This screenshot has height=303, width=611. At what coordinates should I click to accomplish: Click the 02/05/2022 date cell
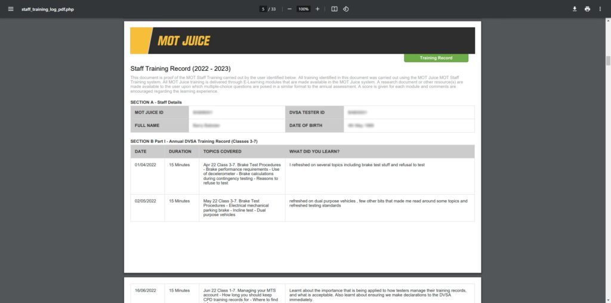[x=144, y=201]
